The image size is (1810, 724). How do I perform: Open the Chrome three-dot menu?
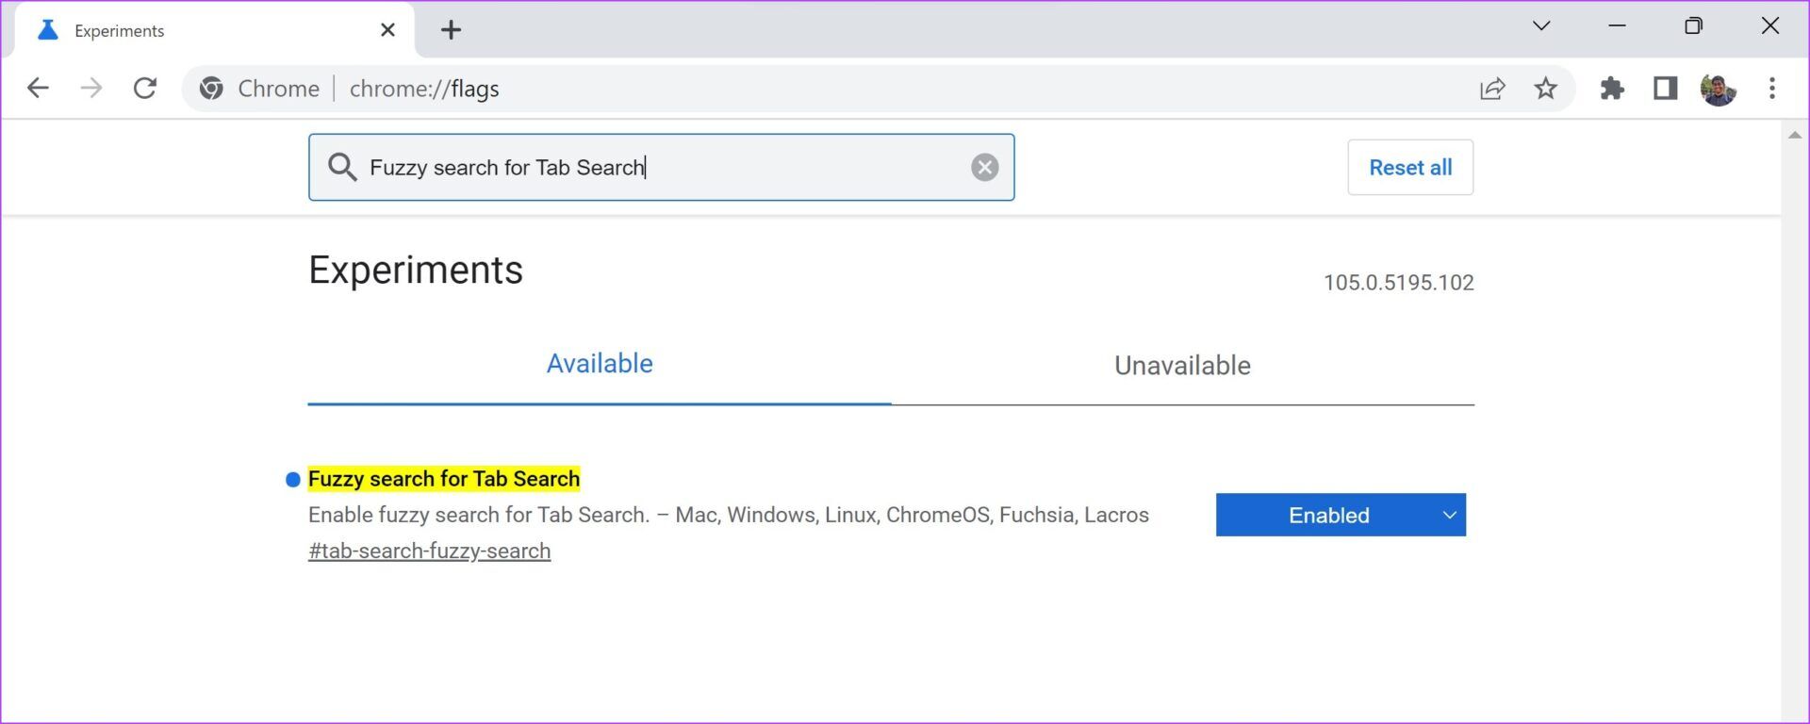1771,89
